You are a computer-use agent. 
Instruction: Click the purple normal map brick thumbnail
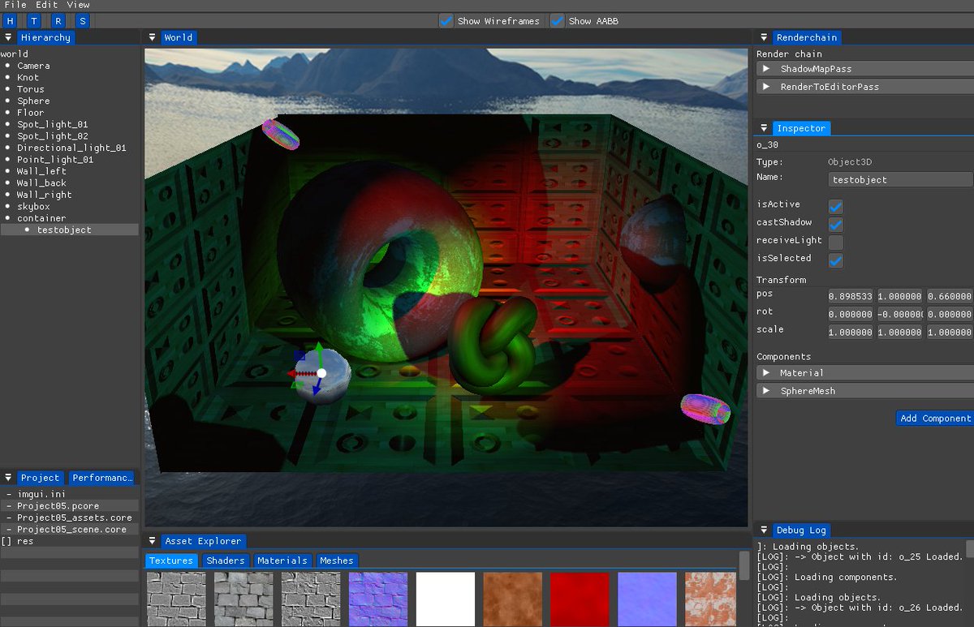(x=377, y=599)
